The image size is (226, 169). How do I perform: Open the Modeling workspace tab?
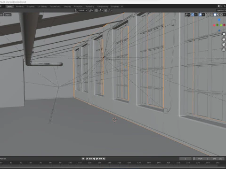(x=20, y=7)
